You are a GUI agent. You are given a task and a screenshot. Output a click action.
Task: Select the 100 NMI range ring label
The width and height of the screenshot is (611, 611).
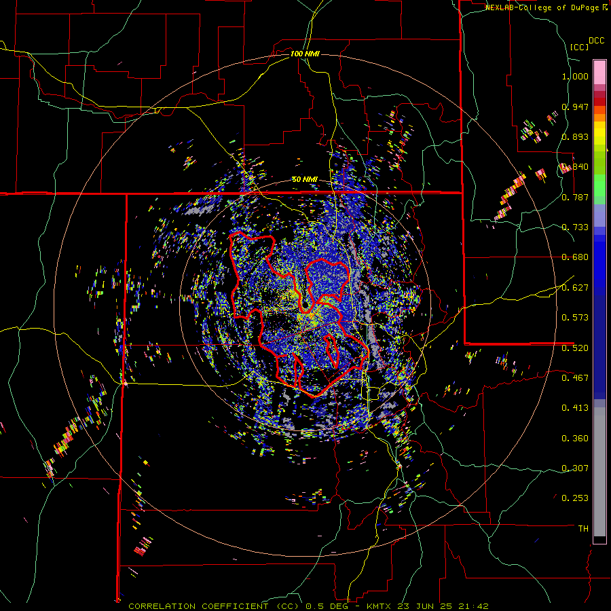(x=305, y=54)
